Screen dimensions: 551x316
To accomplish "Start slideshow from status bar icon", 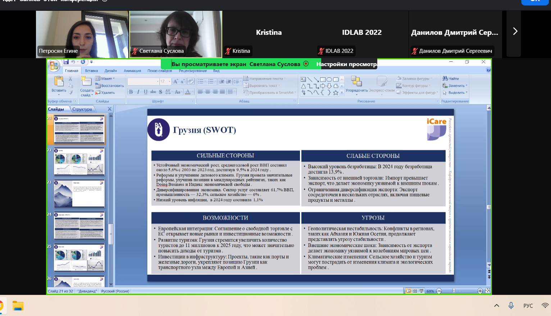I will click(421, 291).
